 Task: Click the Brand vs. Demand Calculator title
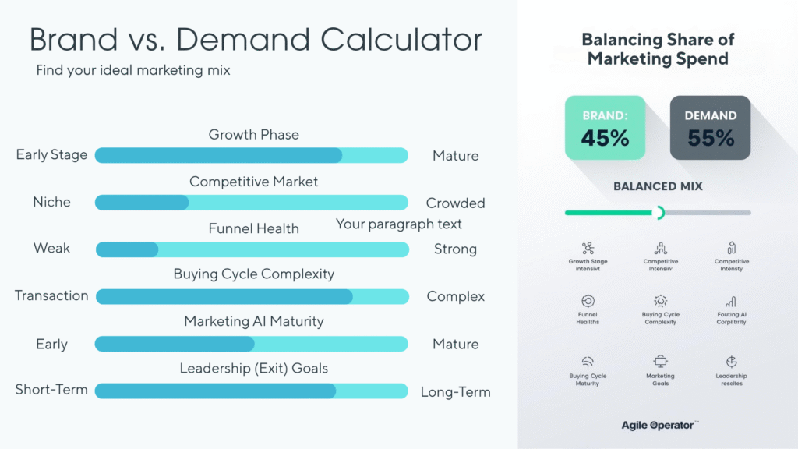click(x=256, y=40)
